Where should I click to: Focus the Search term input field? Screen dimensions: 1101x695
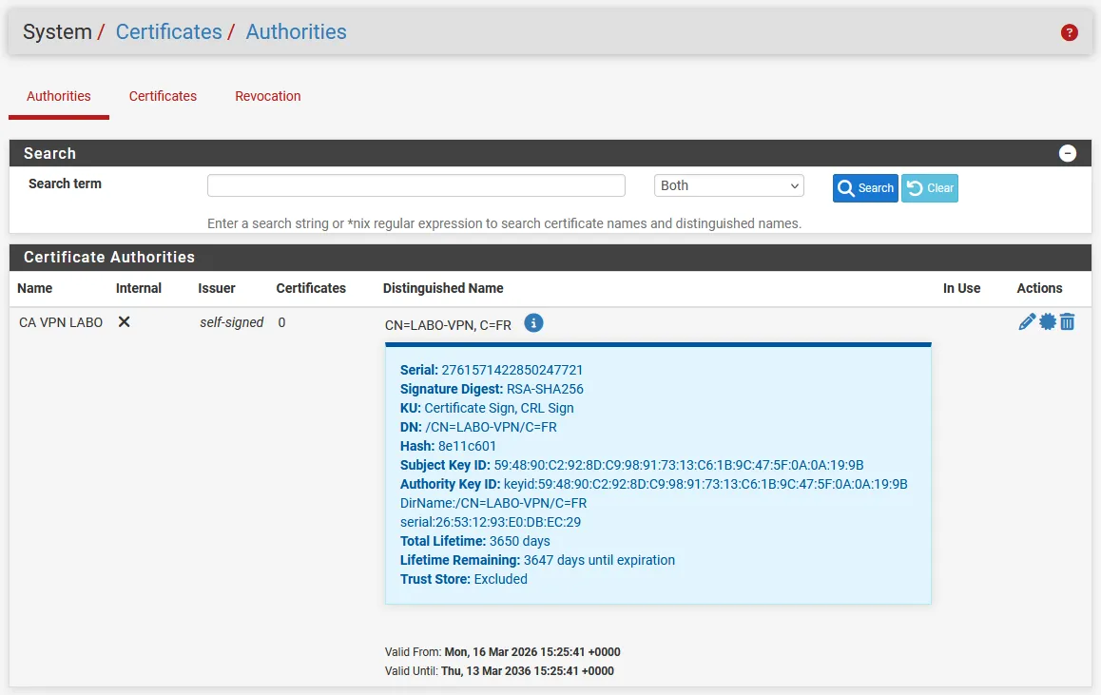(416, 185)
